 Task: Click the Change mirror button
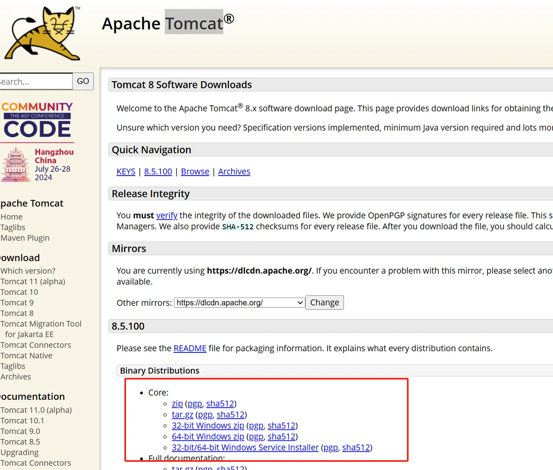coord(325,303)
